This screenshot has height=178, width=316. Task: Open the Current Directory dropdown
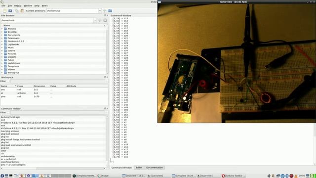(100, 11)
